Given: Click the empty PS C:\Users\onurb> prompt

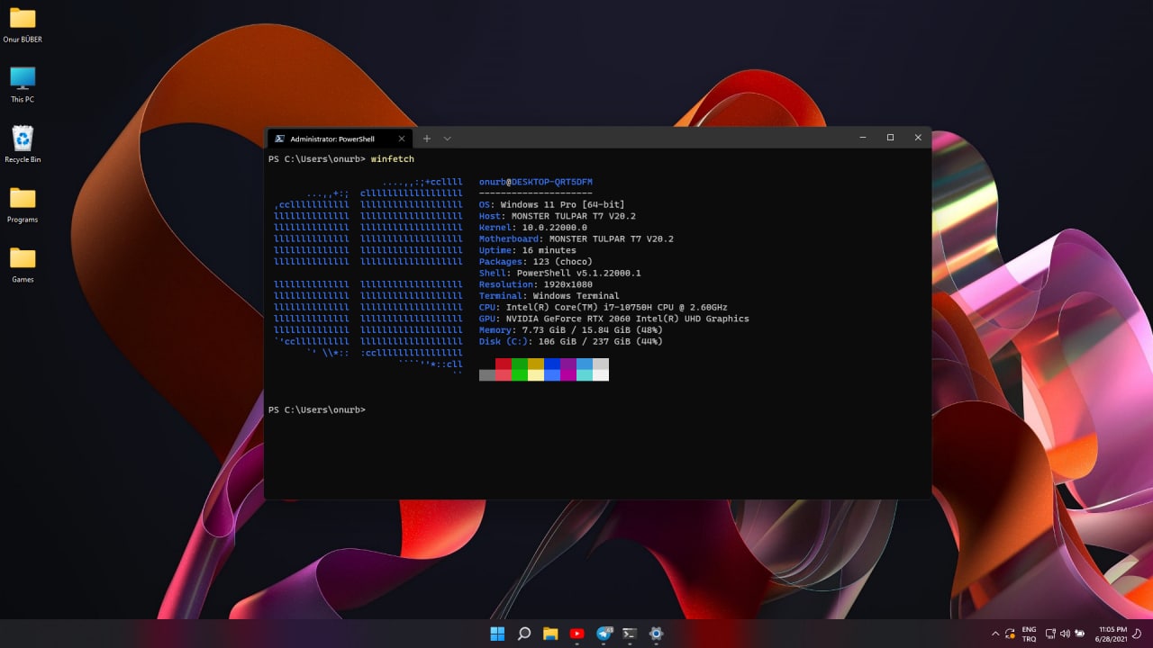Looking at the screenshot, I should 317,409.
